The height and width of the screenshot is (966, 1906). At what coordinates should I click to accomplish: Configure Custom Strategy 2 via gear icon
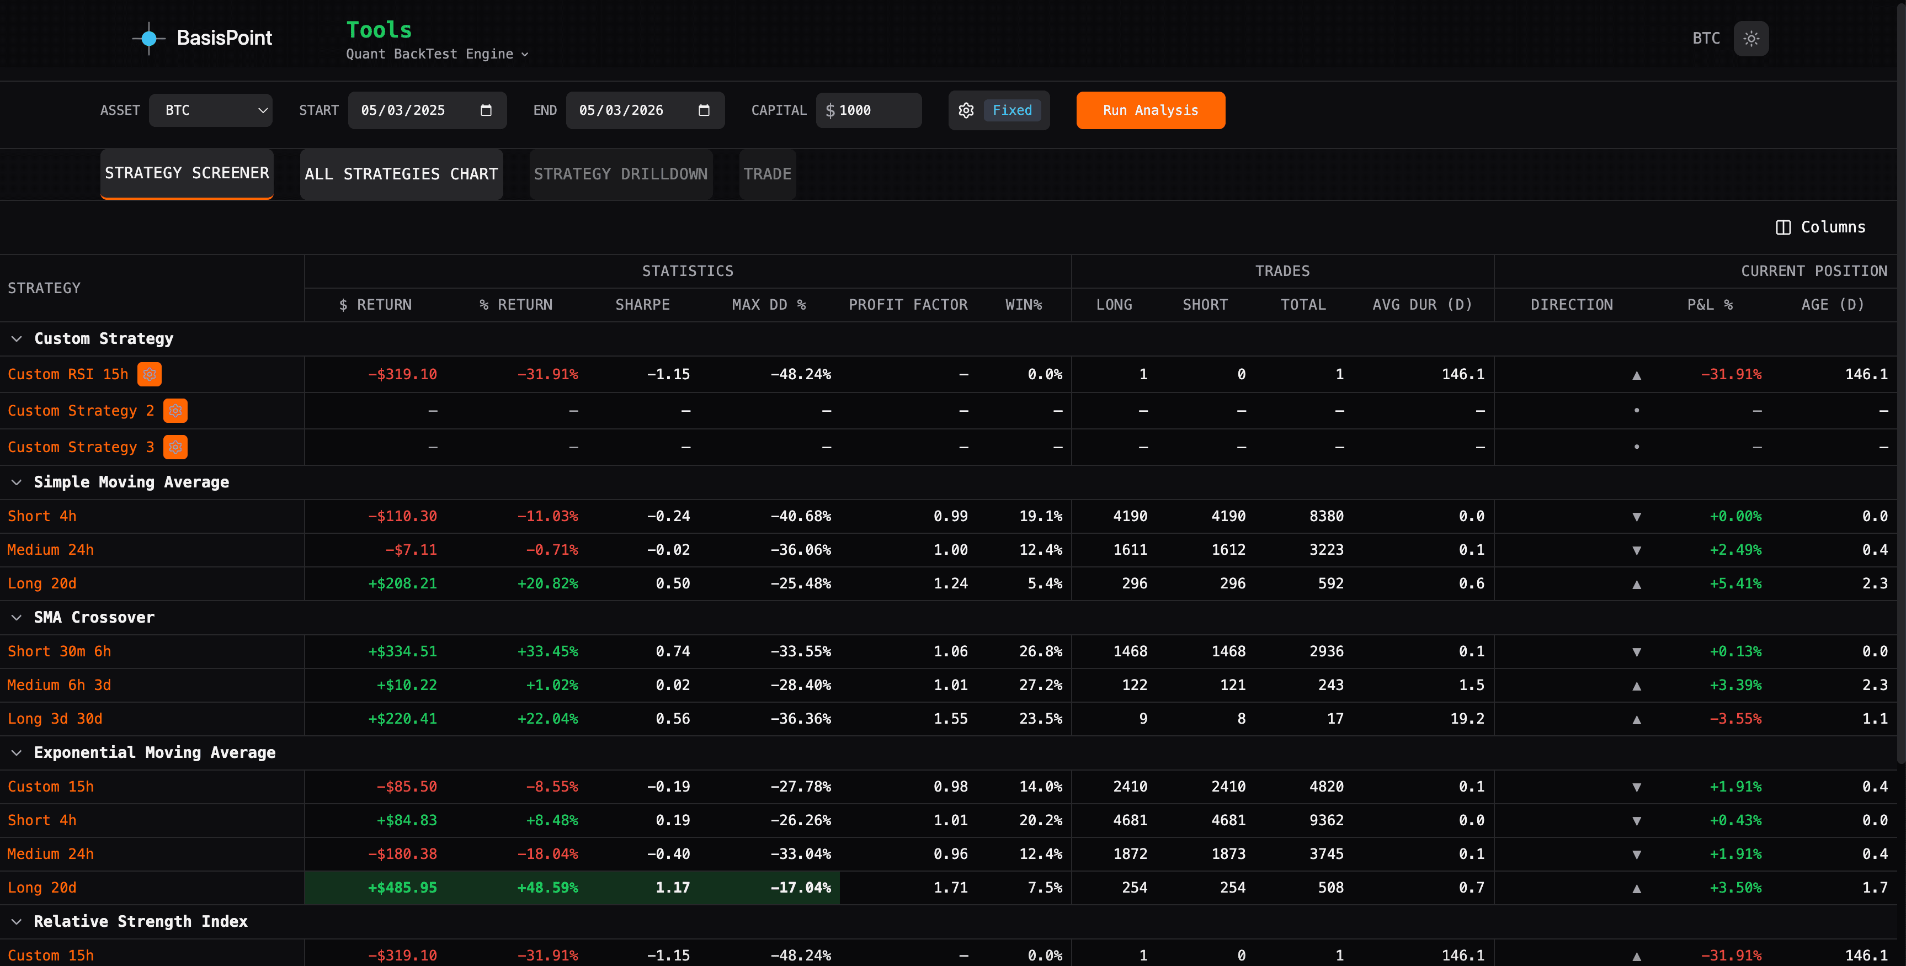175,411
